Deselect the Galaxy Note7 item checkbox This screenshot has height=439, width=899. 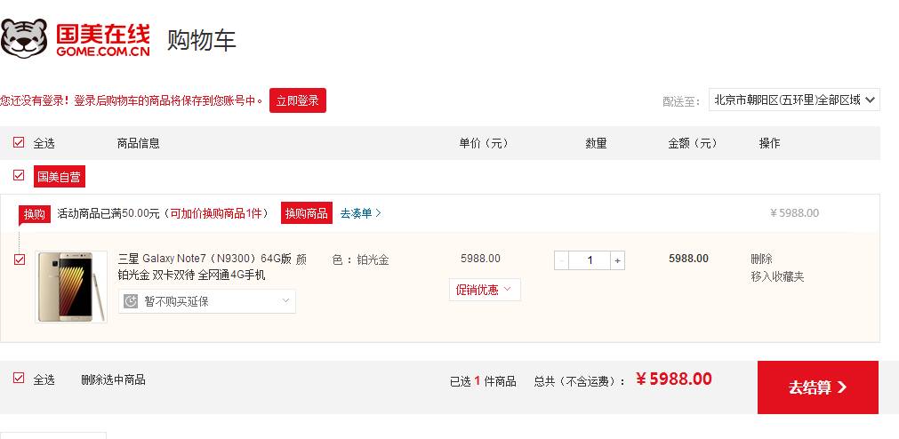click(20, 259)
